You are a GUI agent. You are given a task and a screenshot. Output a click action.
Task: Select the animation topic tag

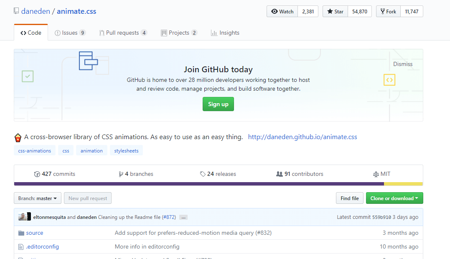[92, 150]
